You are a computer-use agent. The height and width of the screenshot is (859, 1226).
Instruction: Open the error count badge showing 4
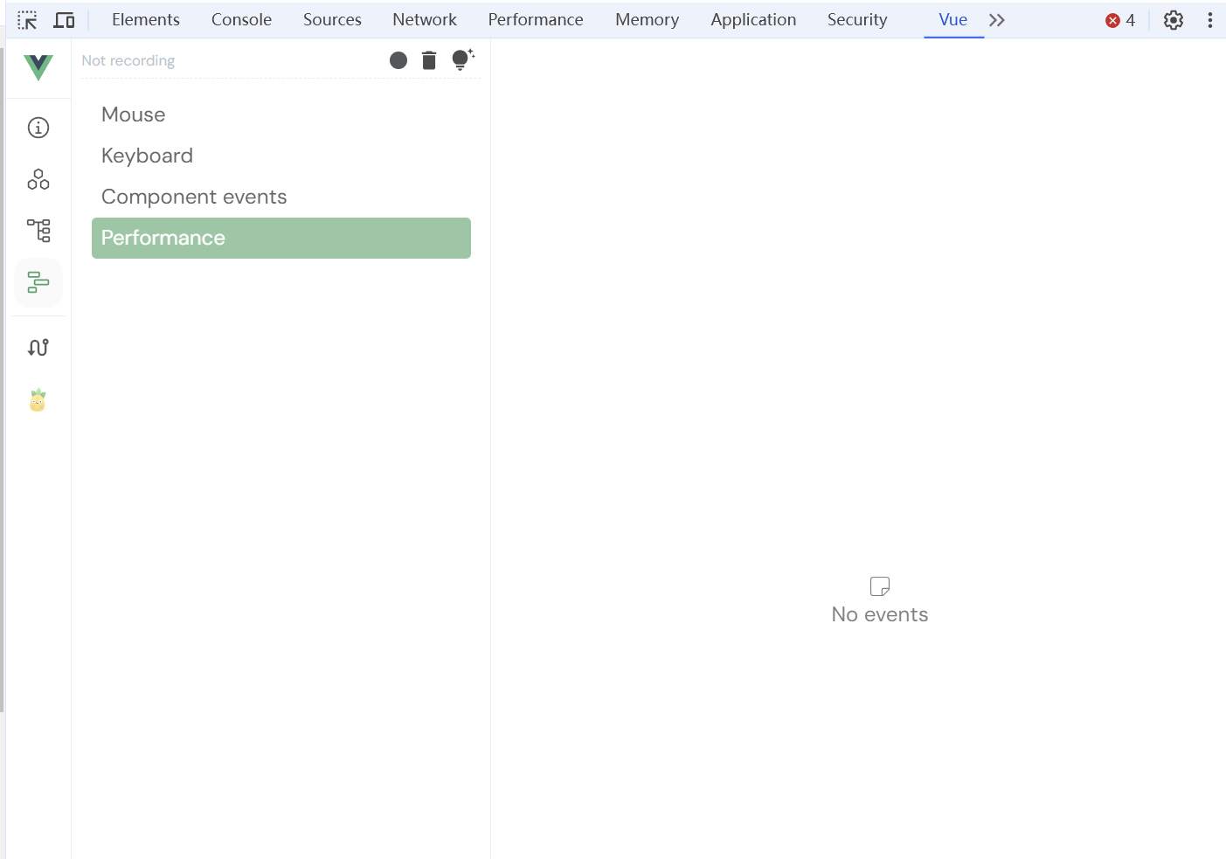[1120, 20]
